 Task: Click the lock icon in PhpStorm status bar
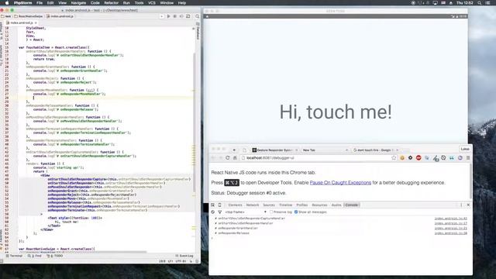click(x=191, y=261)
